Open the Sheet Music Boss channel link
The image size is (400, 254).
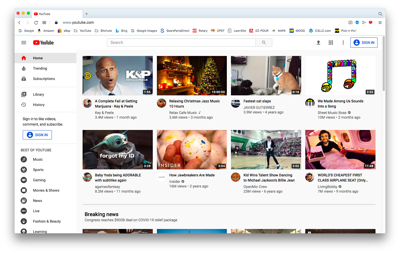(x=332, y=113)
